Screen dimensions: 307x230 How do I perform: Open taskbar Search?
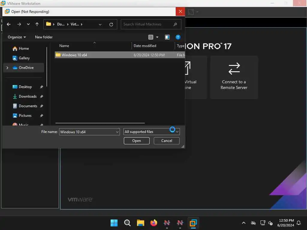[x=127, y=223]
